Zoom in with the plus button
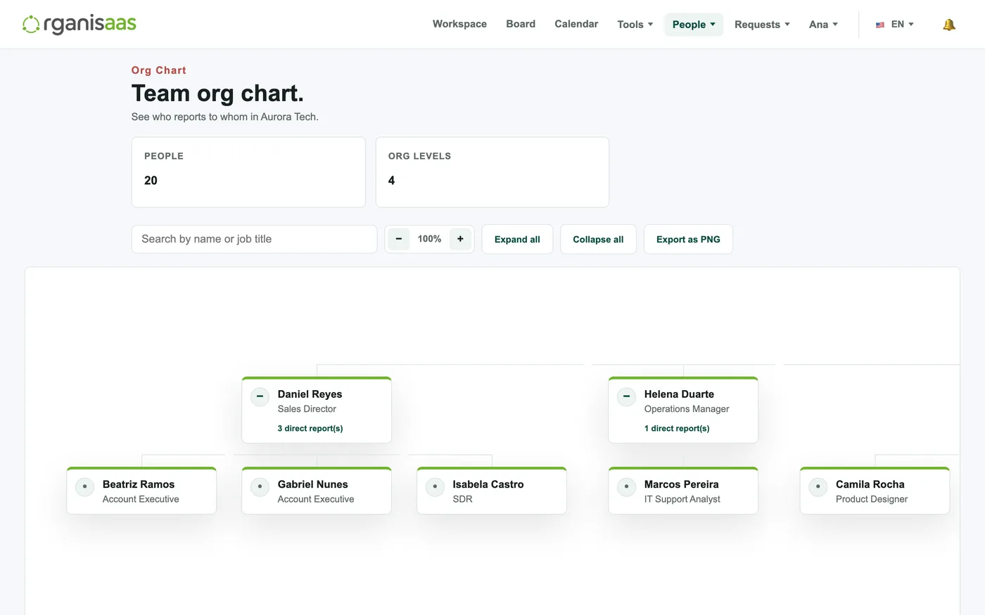The image size is (985, 615). (x=460, y=239)
